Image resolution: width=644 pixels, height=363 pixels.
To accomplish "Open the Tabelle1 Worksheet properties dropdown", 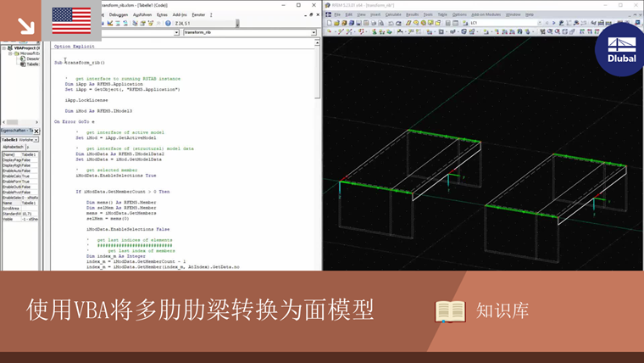I will tap(36, 140).
